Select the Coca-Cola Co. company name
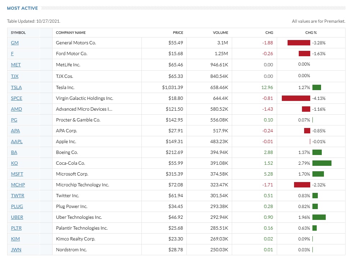The height and width of the screenshot is (261, 352). 71,163
